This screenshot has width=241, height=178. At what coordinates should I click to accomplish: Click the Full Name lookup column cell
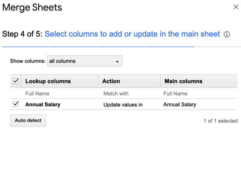[37, 93]
